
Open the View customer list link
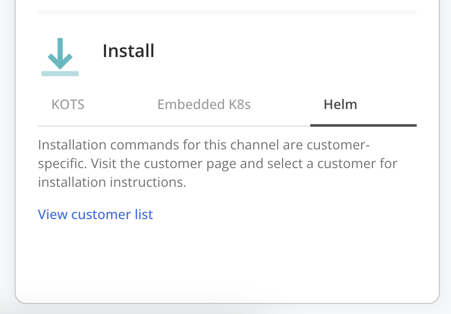[95, 215]
